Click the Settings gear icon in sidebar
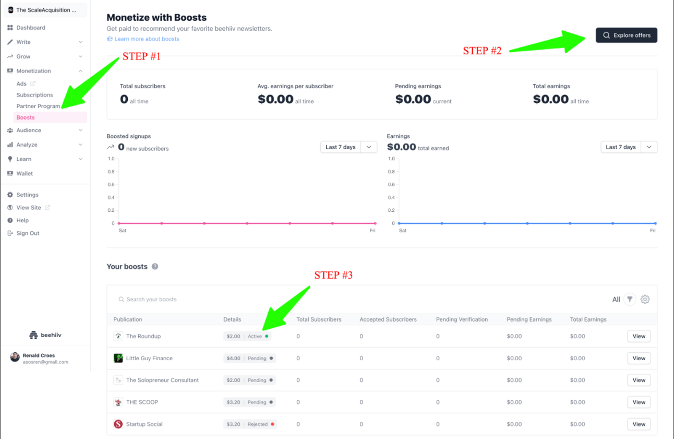 pyautogui.click(x=10, y=195)
